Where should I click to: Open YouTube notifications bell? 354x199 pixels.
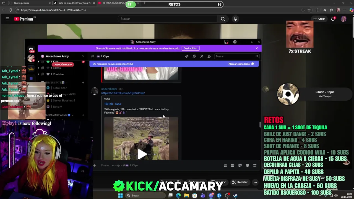tap(333, 19)
